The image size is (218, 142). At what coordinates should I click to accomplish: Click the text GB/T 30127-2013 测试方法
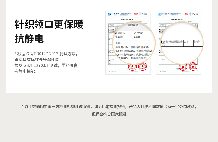[x=51, y=54]
